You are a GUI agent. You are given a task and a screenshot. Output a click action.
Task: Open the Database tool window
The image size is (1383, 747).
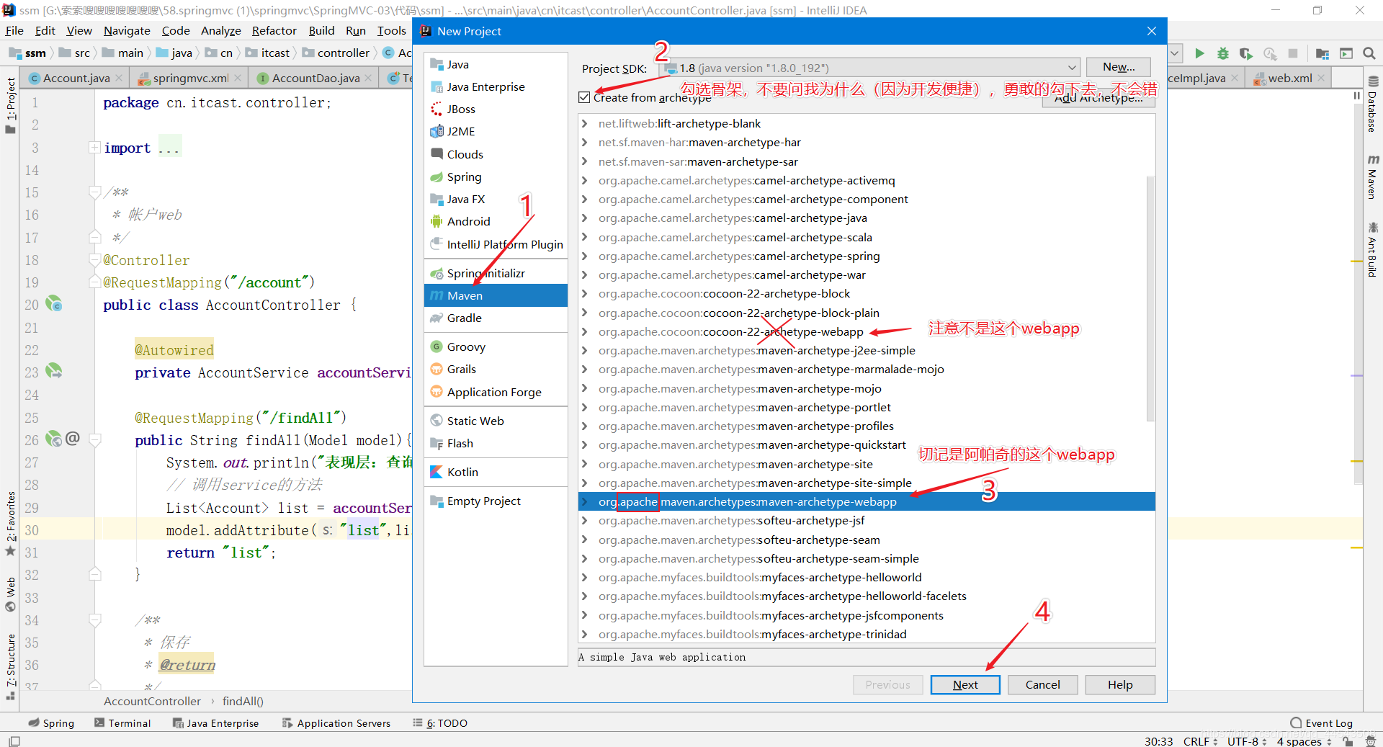[x=1372, y=104]
